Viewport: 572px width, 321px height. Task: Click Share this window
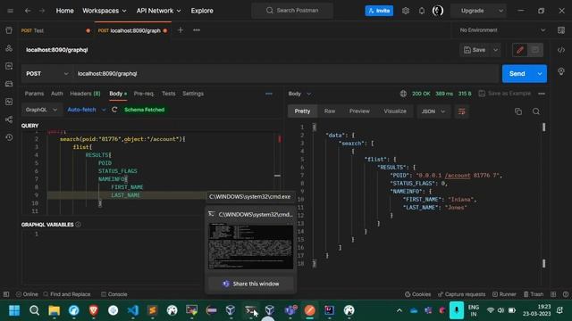point(251,284)
